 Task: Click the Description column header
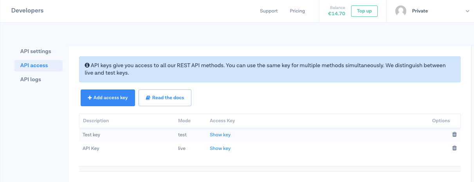click(96, 121)
